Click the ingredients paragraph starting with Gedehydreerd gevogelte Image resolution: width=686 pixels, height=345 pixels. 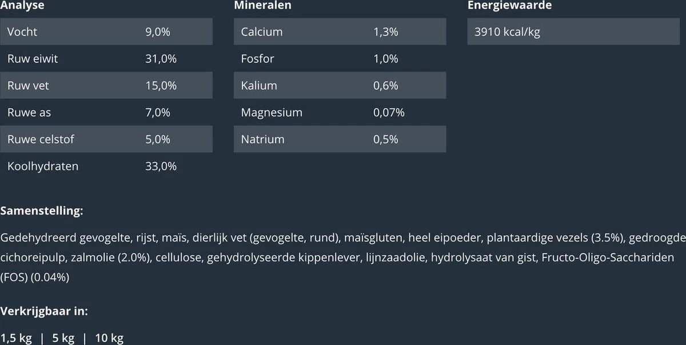coord(343,258)
